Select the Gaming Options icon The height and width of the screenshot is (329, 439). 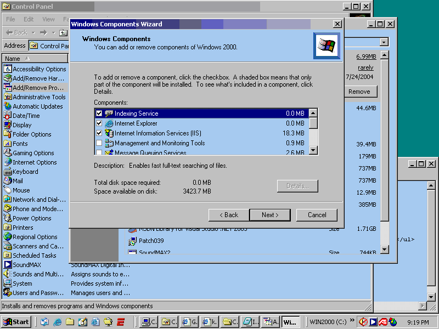(x=8, y=153)
